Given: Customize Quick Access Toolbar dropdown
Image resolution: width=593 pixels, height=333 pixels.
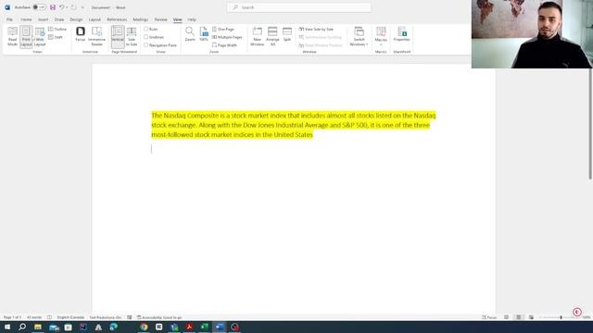Looking at the screenshot, I should [82, 7].
